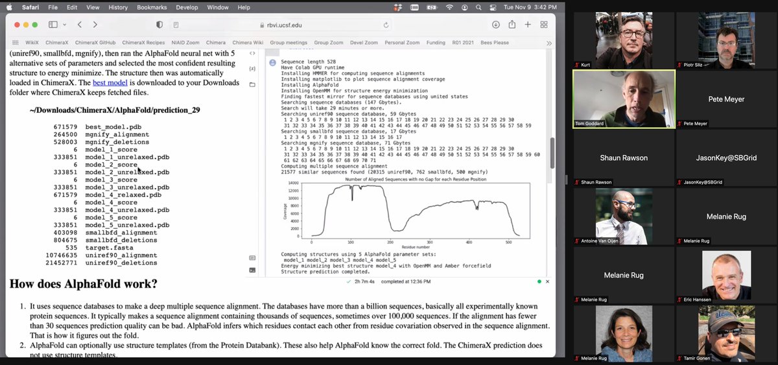Close the Colab status bar with X

[547, 281]
